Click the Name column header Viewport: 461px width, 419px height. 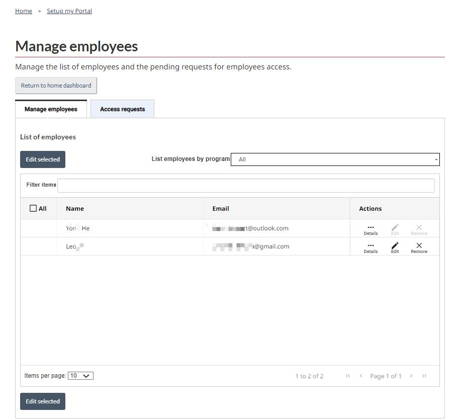pyautogui.click(x=75, y=208)
